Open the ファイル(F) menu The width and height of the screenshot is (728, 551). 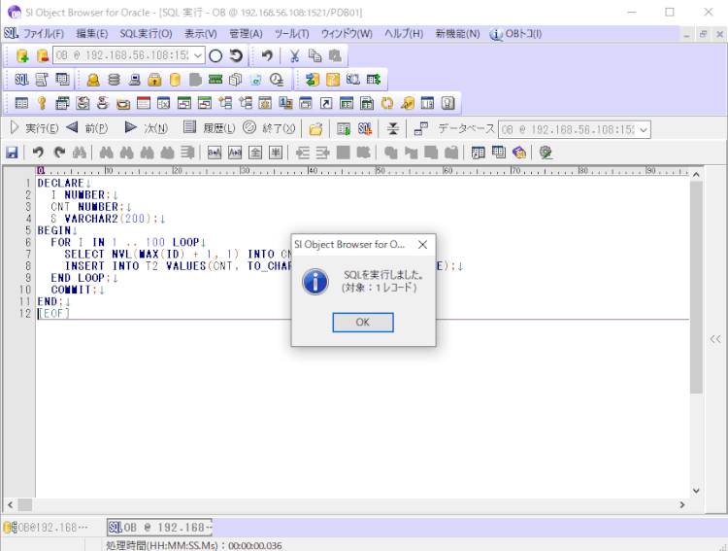[44, 34]
